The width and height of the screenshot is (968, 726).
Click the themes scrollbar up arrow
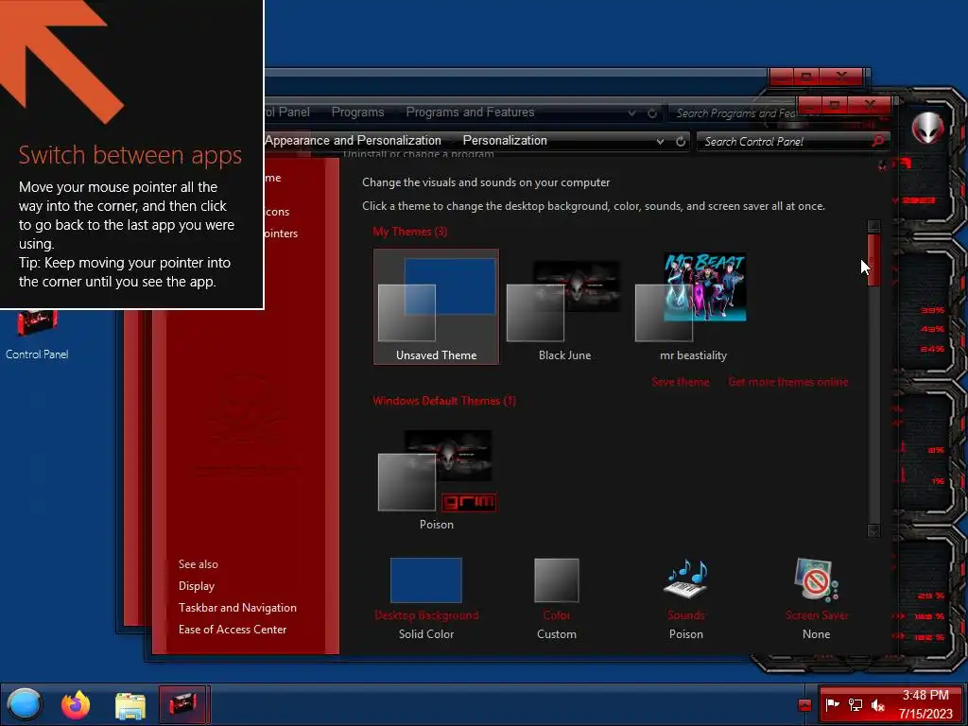pyautogui.click(x=873, y=227)
